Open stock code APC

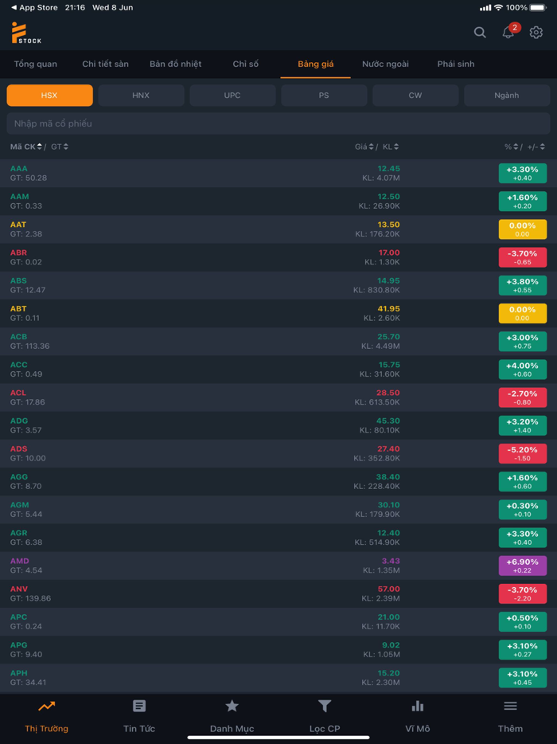click(19, 617)
